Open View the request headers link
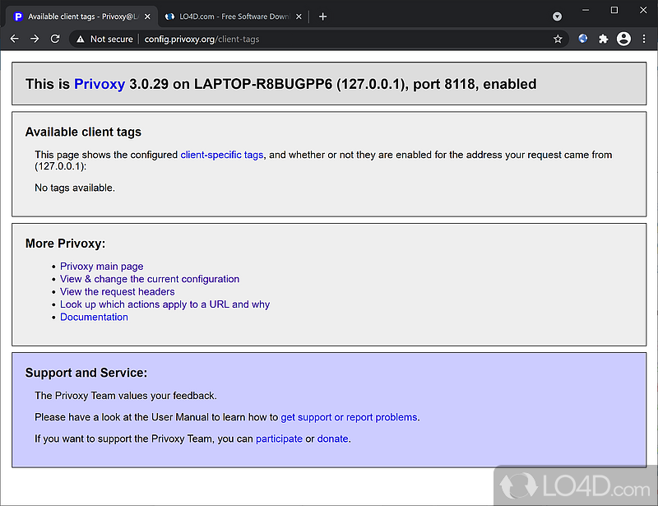The image size is (658, 506). 117,291
